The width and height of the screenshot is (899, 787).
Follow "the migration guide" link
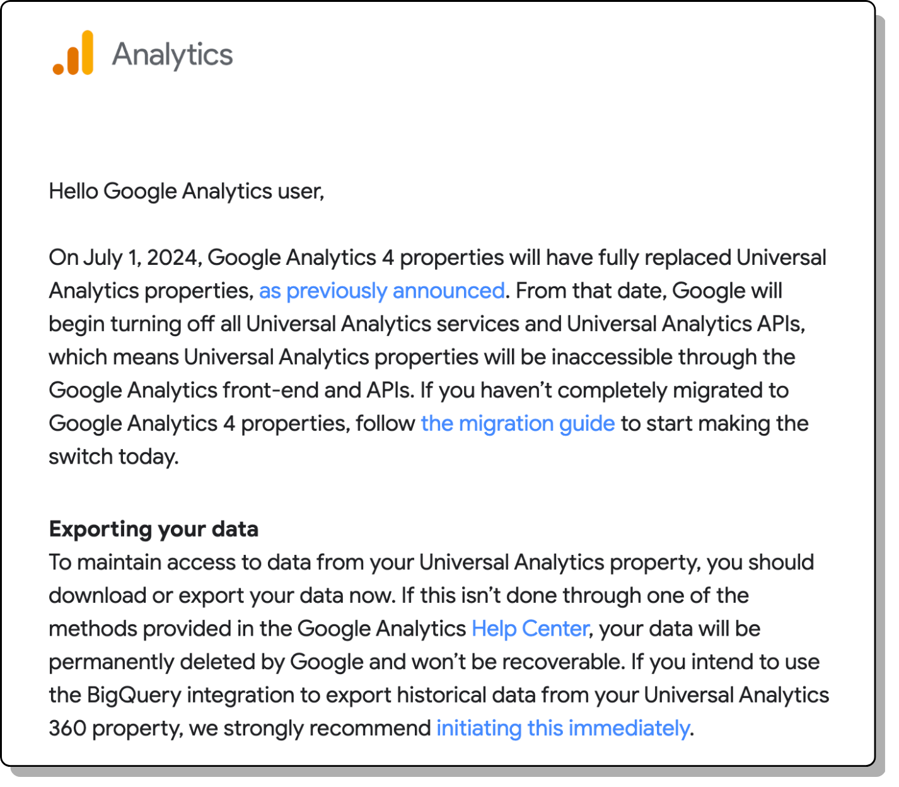click(x=518, y=423)
